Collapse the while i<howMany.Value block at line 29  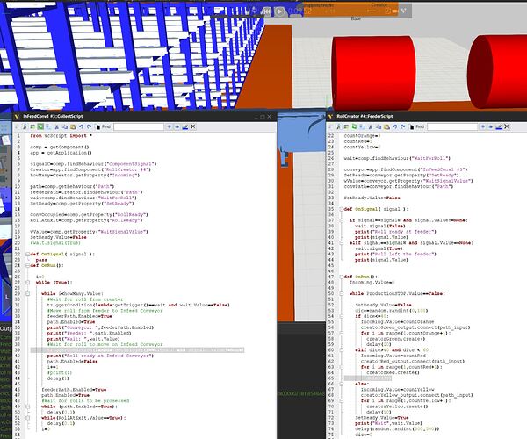tap(28, 293)
